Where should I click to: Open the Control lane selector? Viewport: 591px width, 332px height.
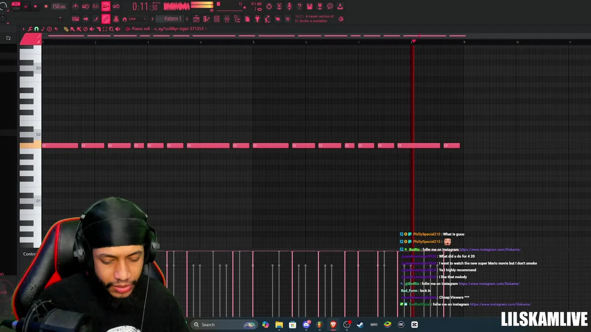(x=30, y=254)
